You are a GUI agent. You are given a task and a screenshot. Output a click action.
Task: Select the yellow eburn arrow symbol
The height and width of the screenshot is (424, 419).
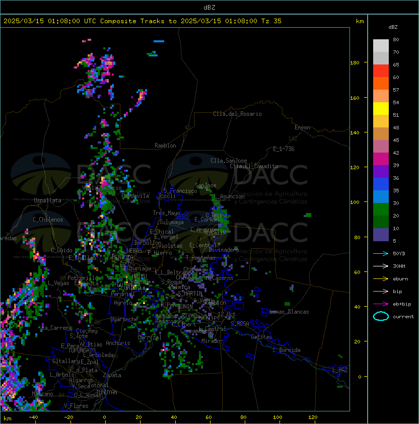tap(381, 279)
